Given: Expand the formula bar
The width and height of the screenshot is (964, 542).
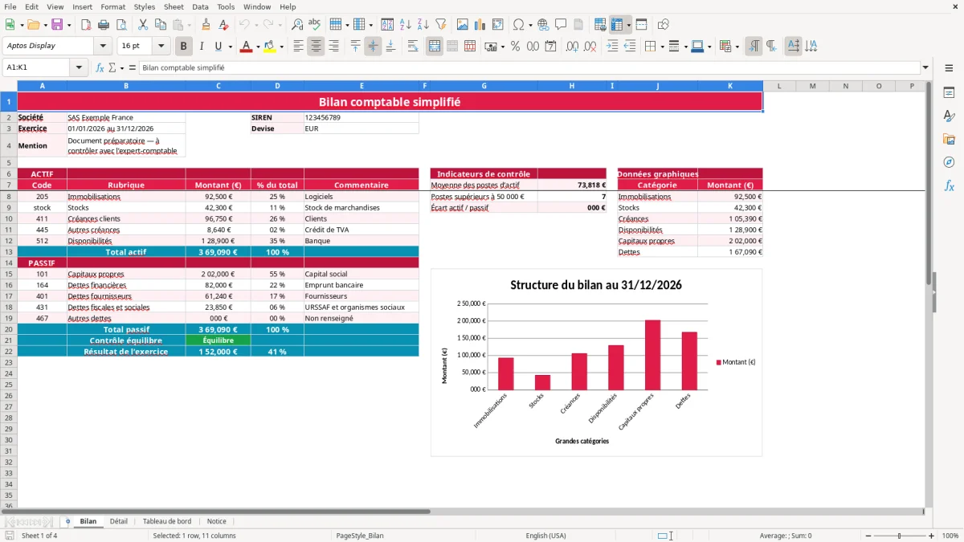Looking at the screenshot, I should (x=925, y=68).
